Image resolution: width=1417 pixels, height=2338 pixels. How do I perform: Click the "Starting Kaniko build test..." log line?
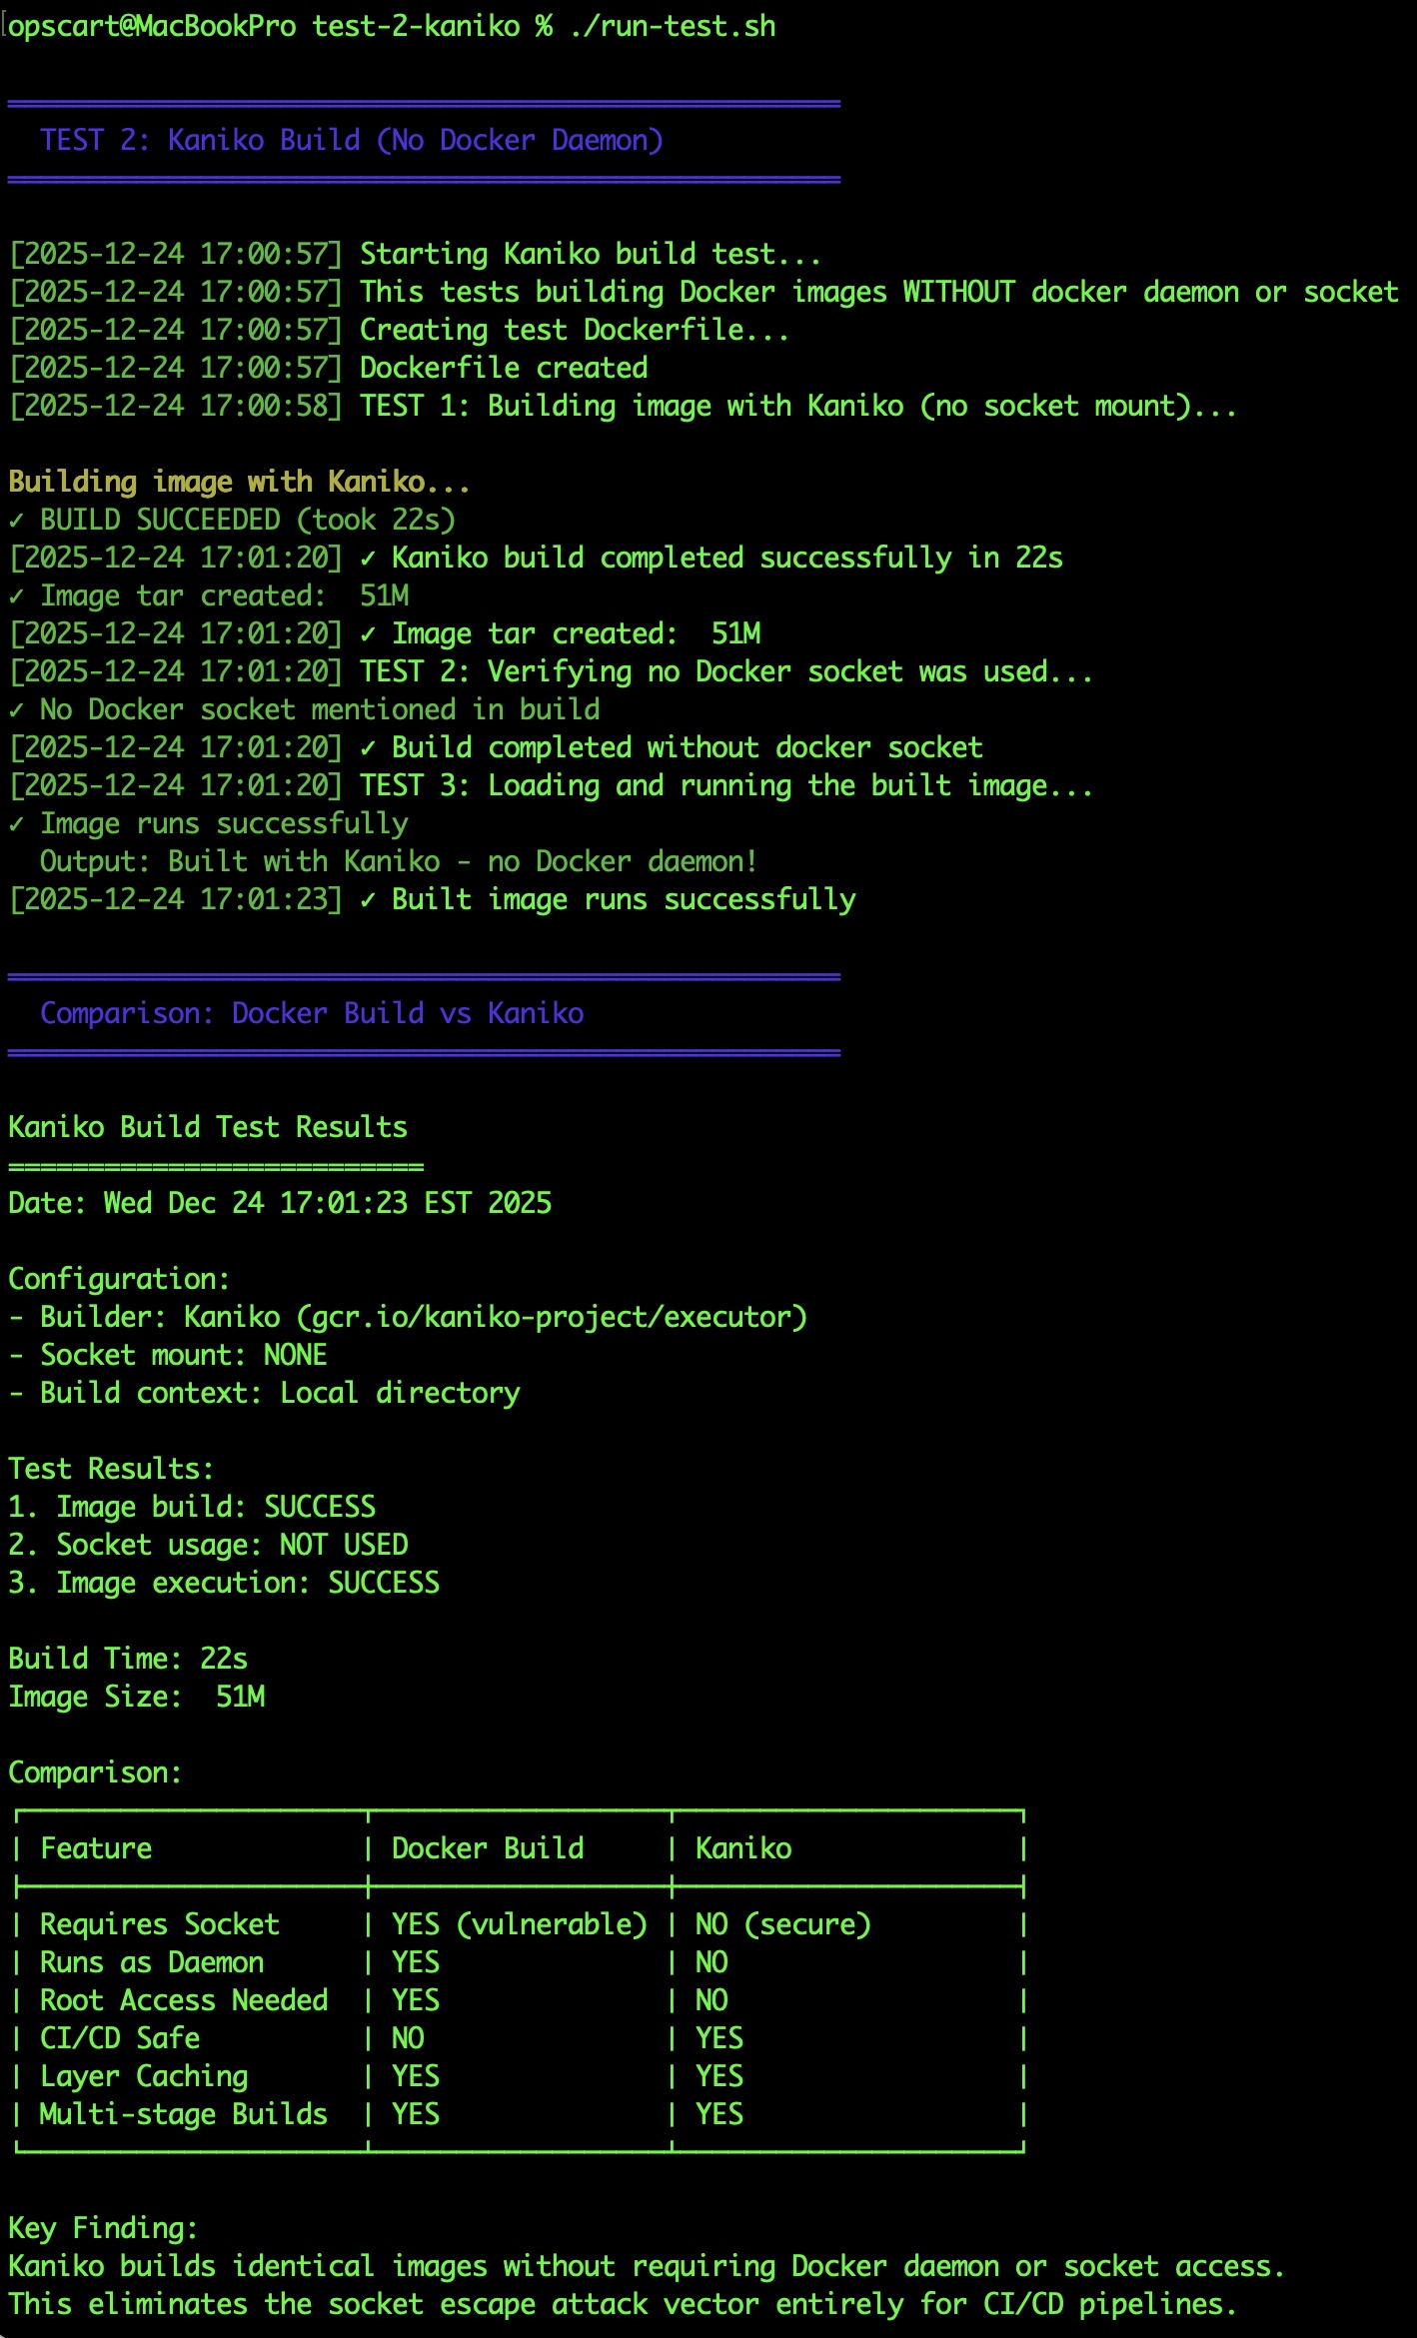click(x=590, y=254)
